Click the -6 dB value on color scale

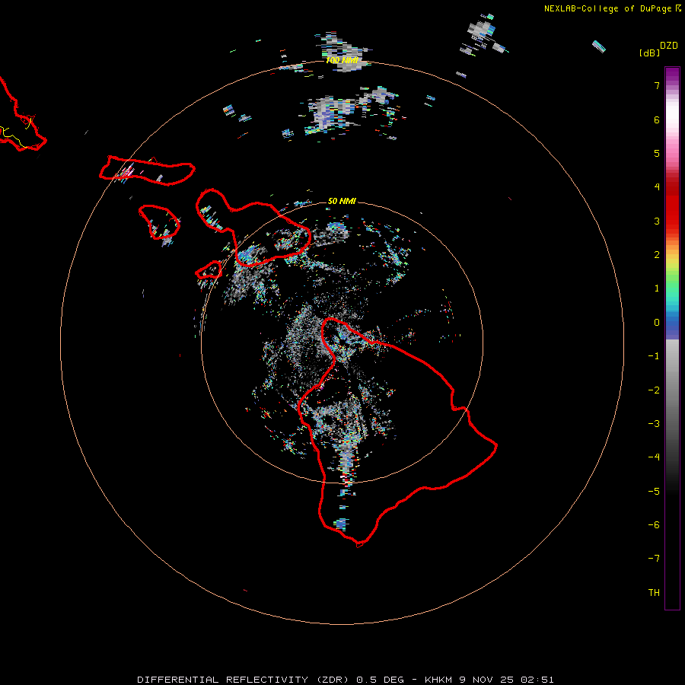pyautogui.click(x=654, y=525)
